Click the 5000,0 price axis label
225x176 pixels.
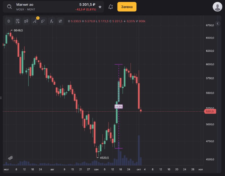point(210,124)
